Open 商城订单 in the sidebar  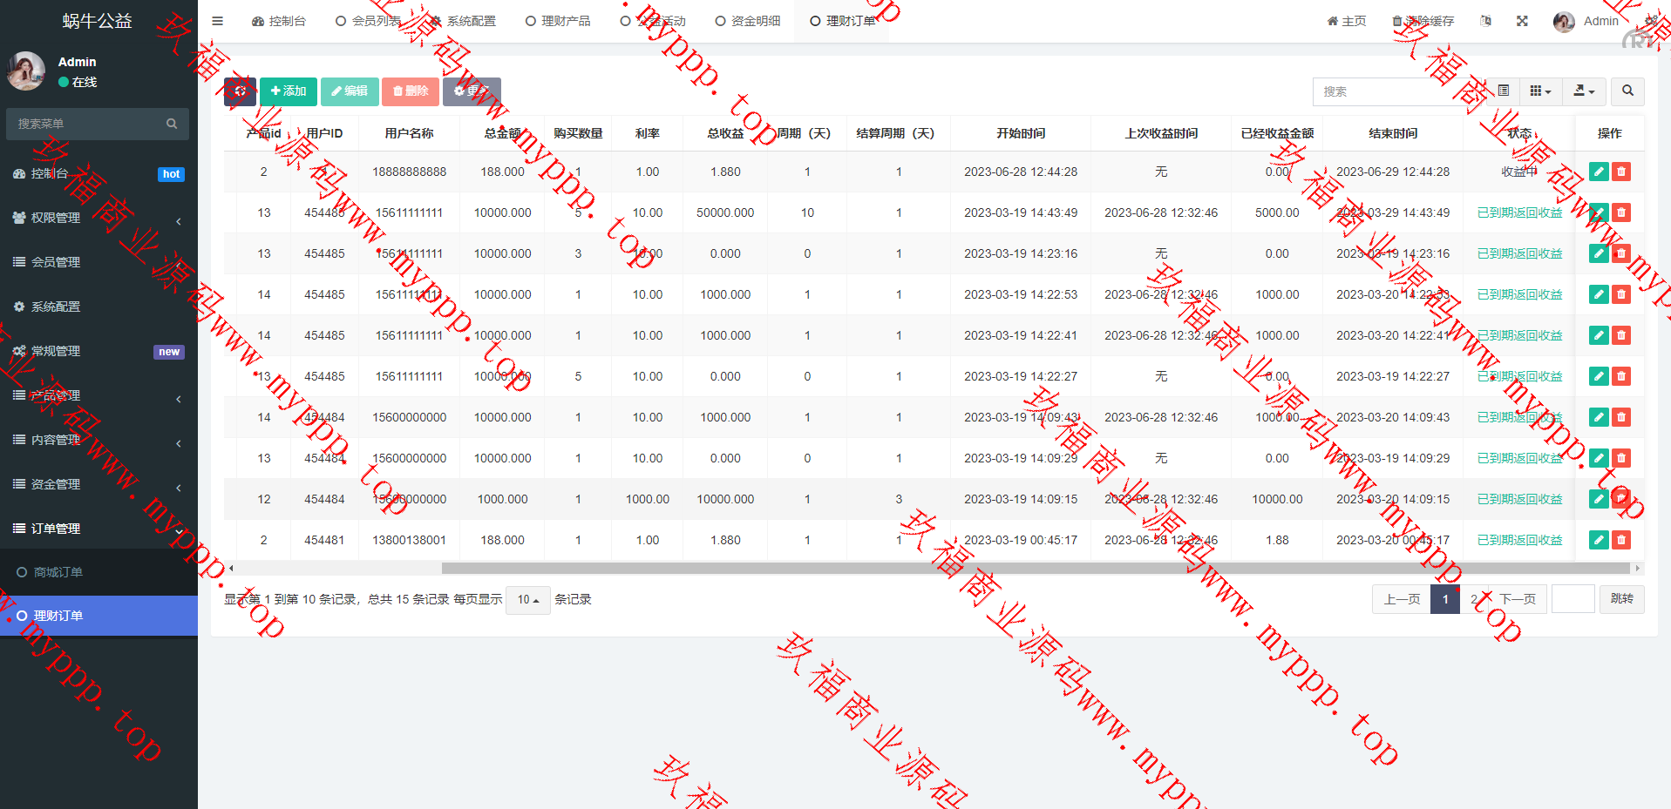58,572
